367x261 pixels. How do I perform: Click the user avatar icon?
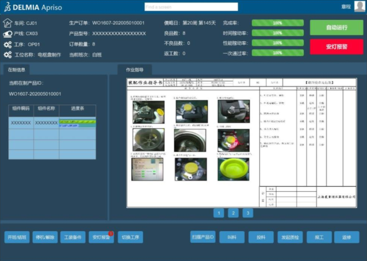coord(359,6)
